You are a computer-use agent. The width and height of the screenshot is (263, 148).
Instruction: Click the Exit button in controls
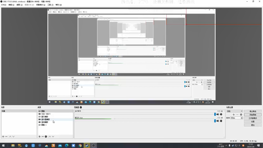(x=253, y=125)
